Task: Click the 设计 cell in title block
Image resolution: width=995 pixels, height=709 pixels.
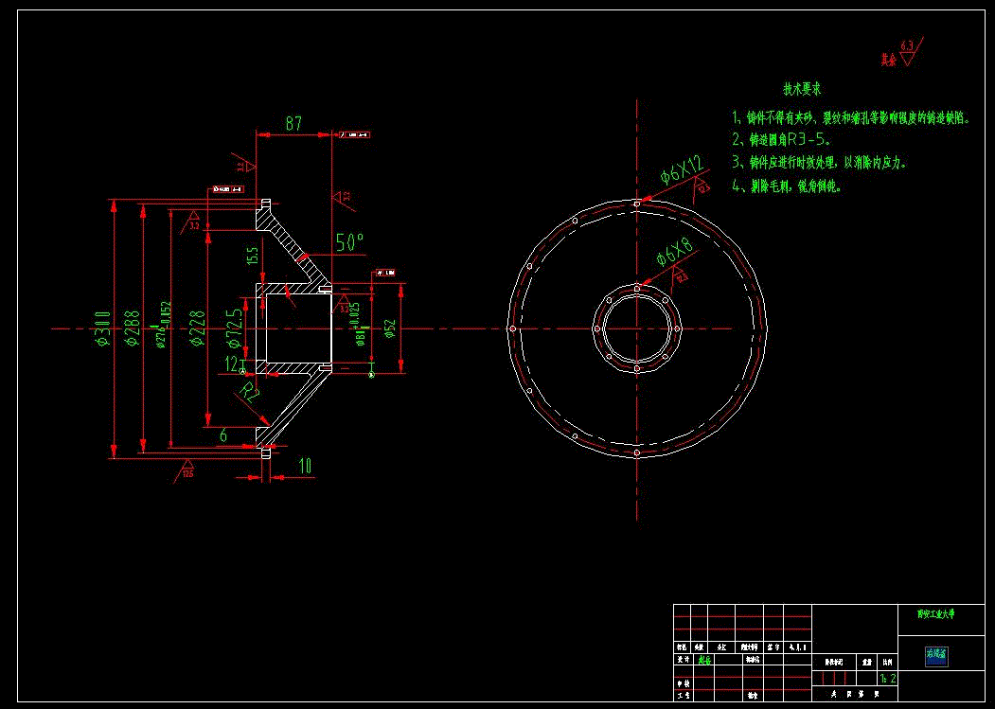Action: 683,660
